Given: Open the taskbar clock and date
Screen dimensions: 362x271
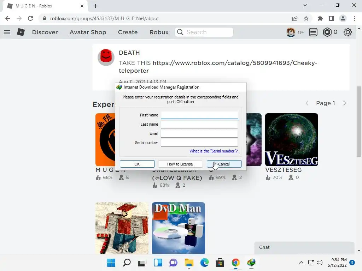Looking at the screenshot, I should (337, 263).
